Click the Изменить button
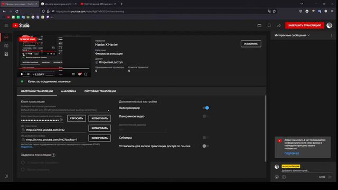The height and width of the screenshot is (190, 338). click(251, 44)
